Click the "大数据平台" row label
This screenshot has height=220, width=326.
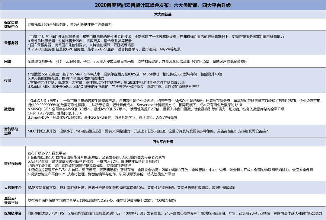tap(13, 188)
